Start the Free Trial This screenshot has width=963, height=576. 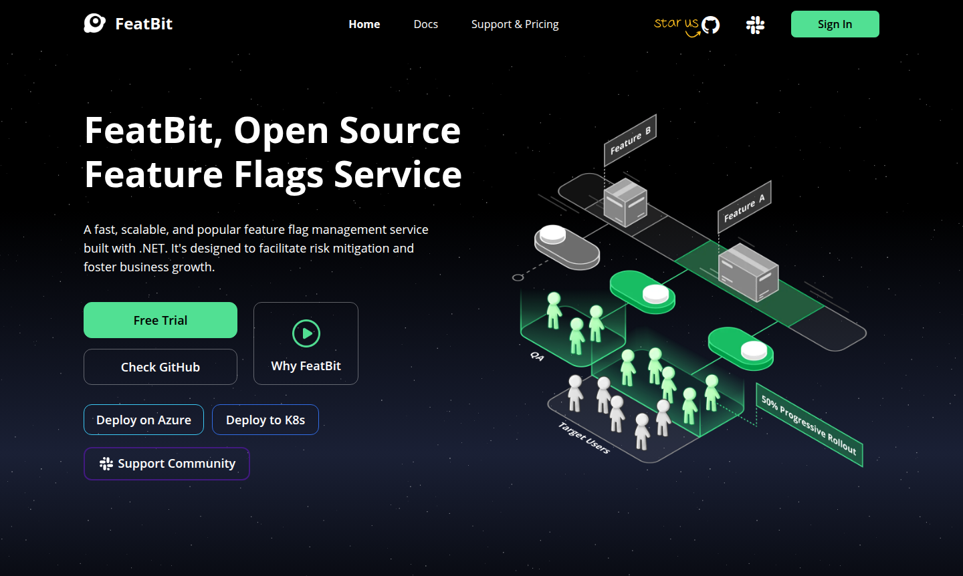point(160,320)
